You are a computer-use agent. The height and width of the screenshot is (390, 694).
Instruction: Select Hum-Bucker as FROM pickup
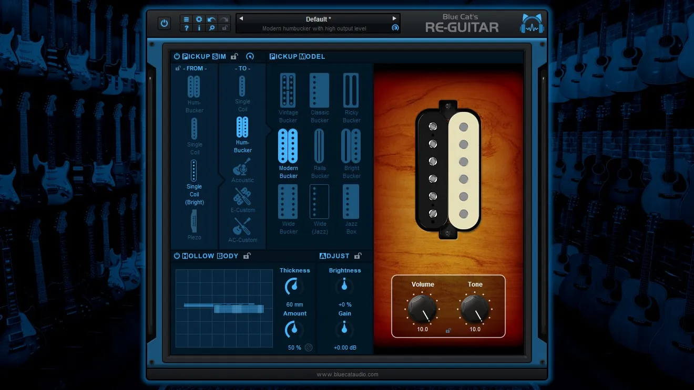[x=194, y=94]
